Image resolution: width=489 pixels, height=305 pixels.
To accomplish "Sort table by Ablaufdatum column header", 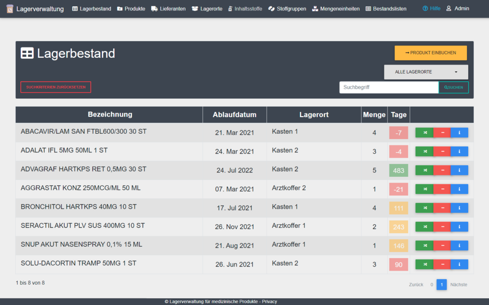I will 235,115.
